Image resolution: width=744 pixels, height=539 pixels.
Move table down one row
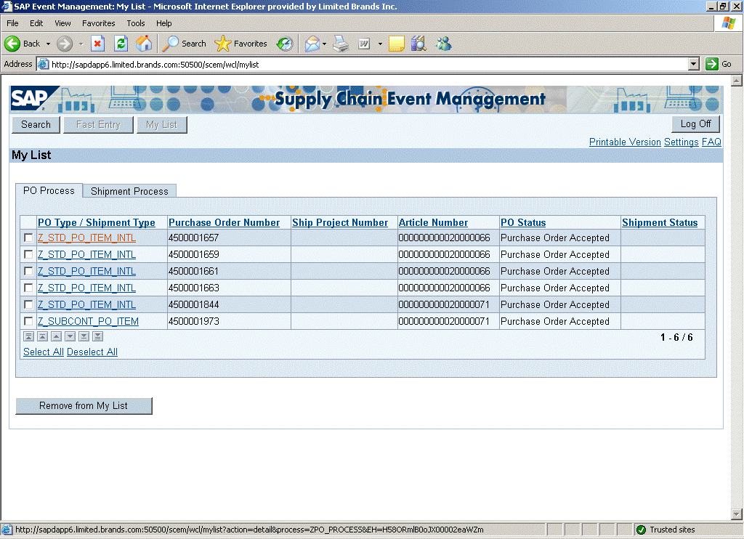pos(70,336)
